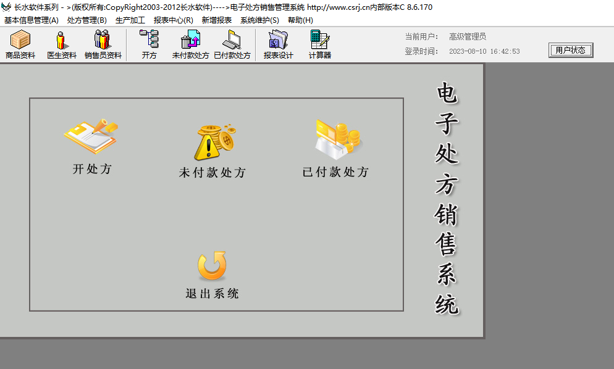Open the 销售员资料 toolbar icon

103,44
